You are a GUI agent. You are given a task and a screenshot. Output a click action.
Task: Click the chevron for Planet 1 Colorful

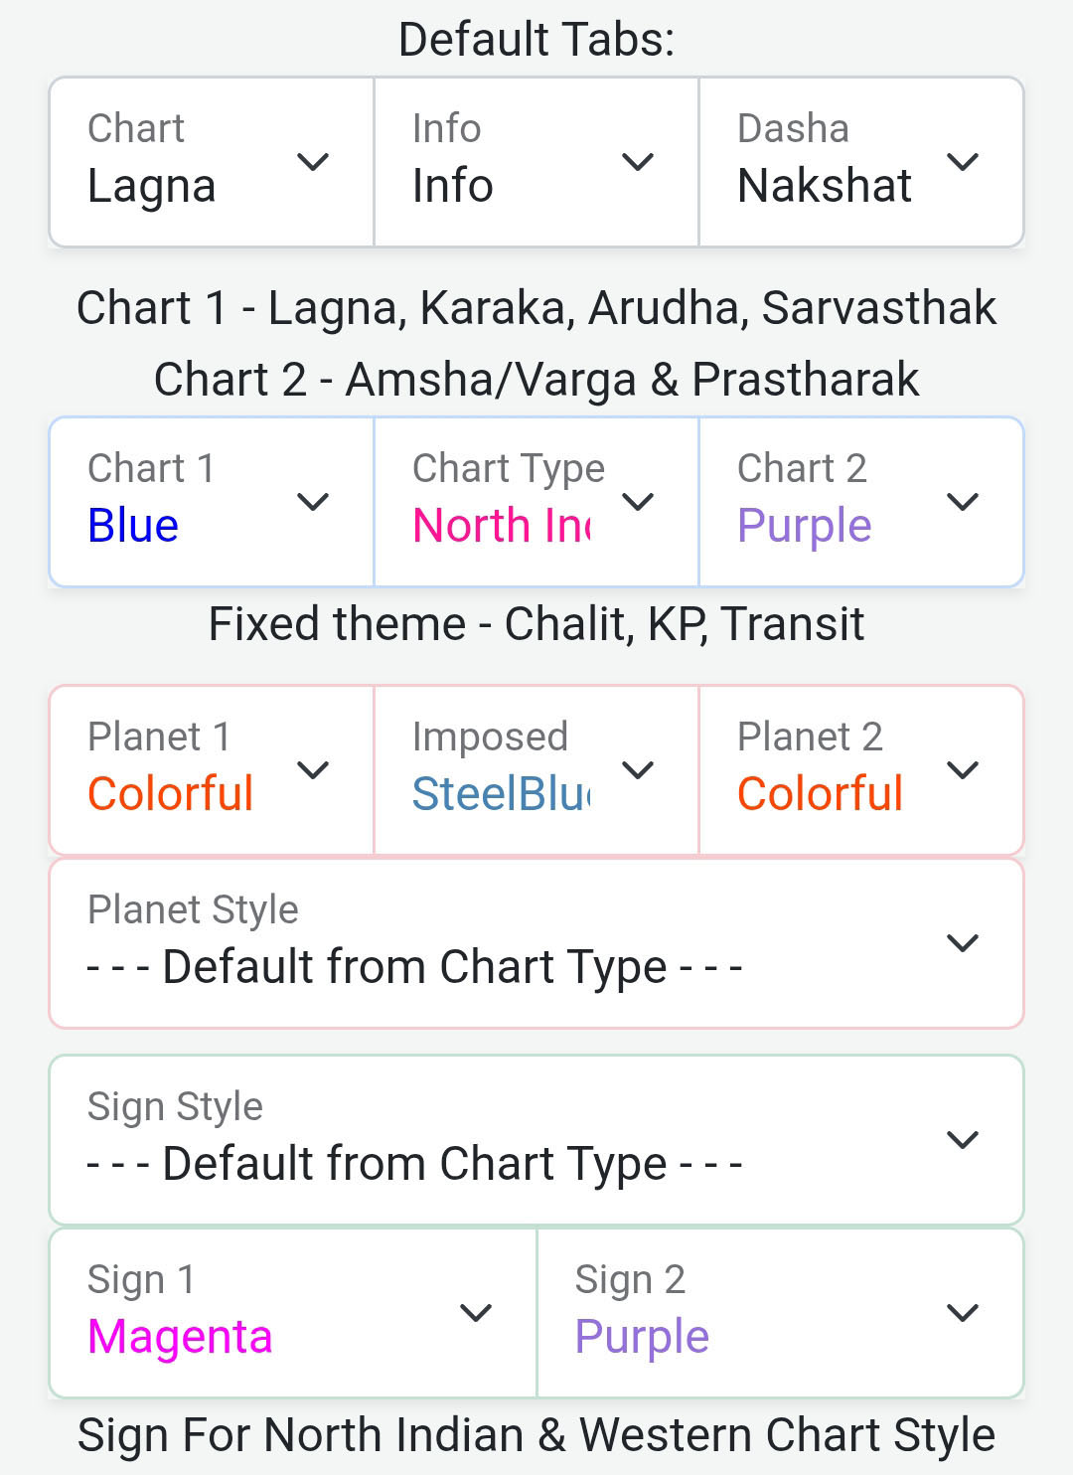tap(313, 770)
